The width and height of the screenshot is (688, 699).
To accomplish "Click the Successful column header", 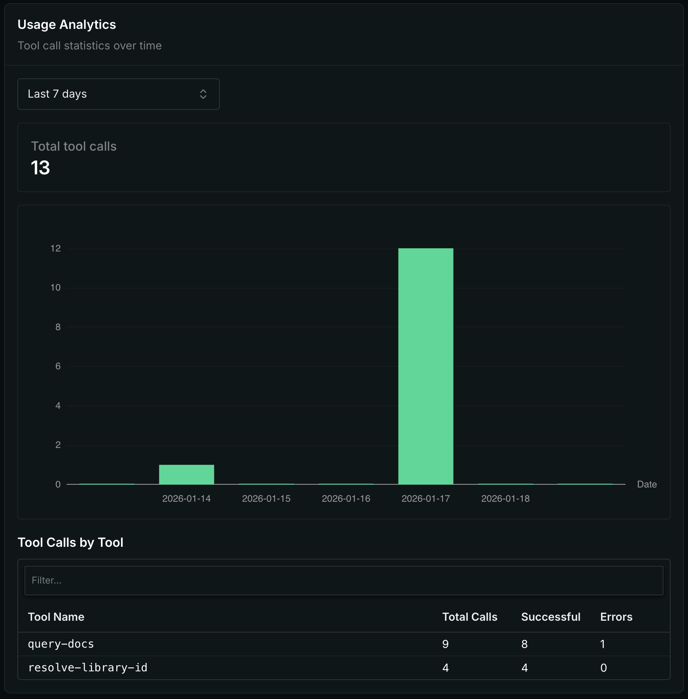I will (550, 617).
